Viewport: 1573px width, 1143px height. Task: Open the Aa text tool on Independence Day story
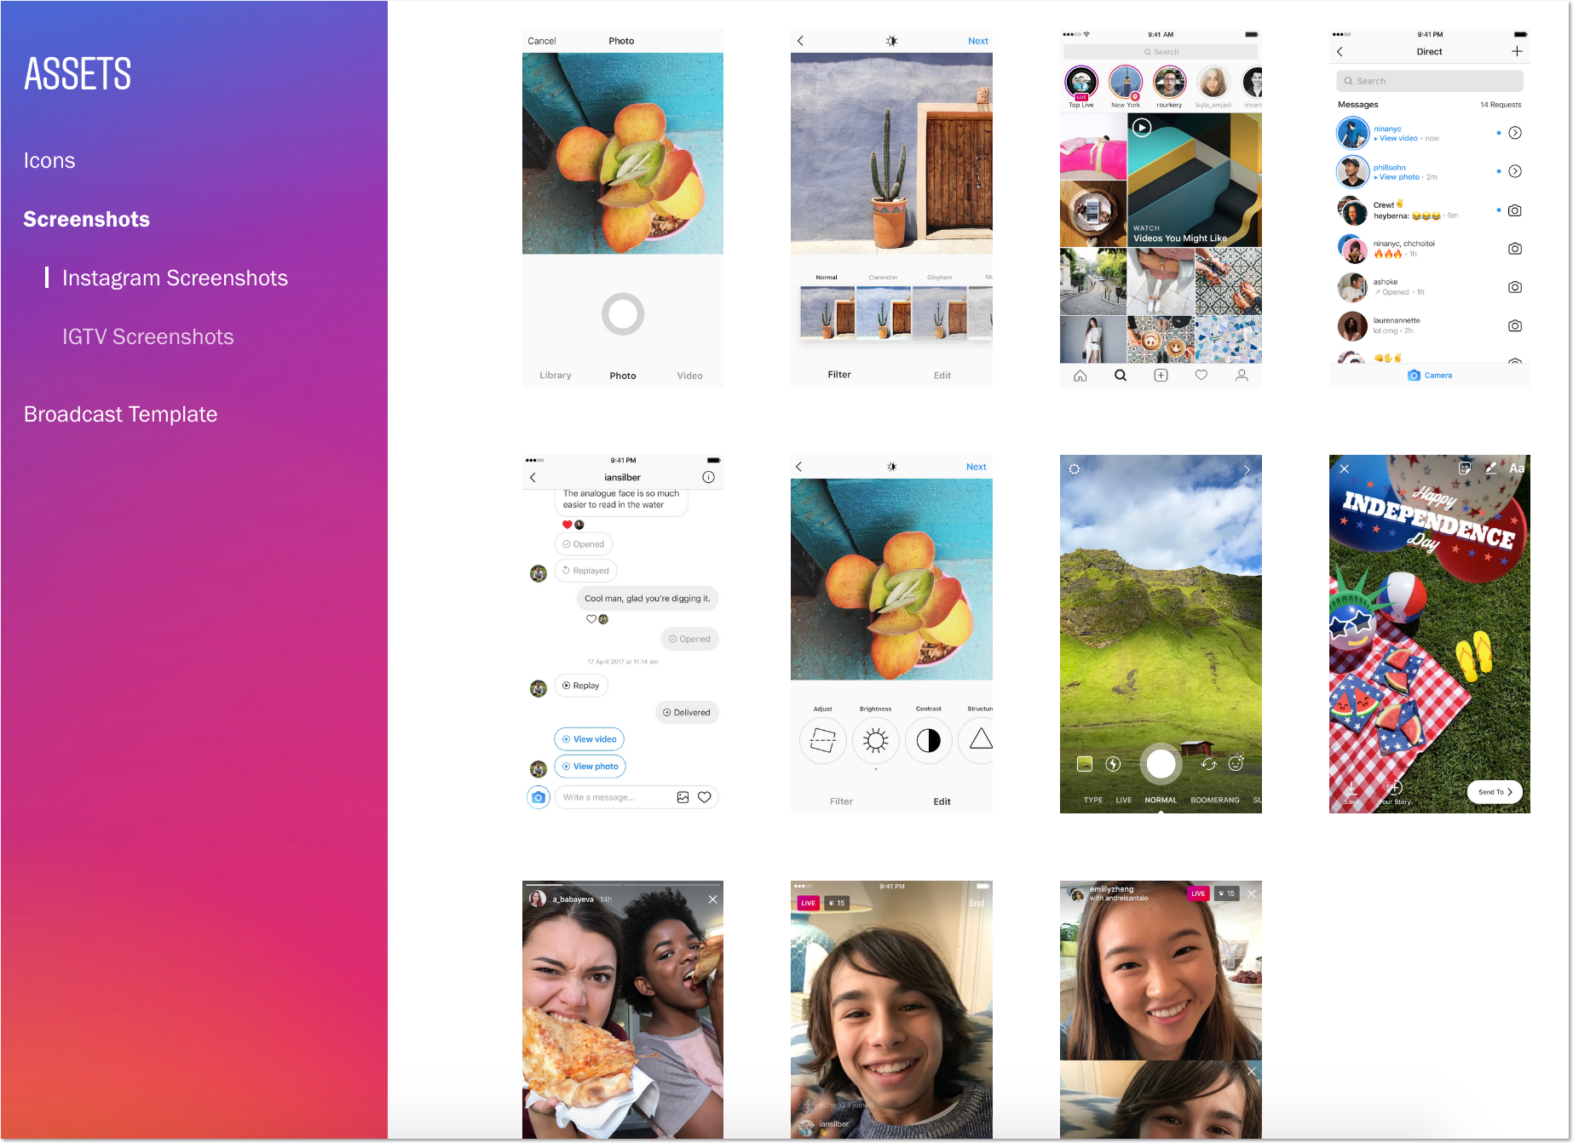coord(1517,468)
